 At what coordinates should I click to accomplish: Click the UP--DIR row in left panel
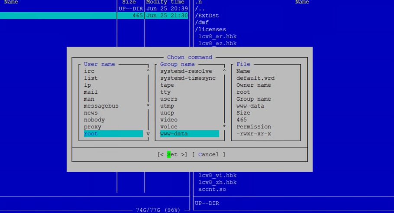94,9
